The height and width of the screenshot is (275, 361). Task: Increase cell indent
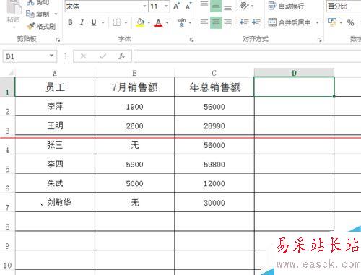256,22
